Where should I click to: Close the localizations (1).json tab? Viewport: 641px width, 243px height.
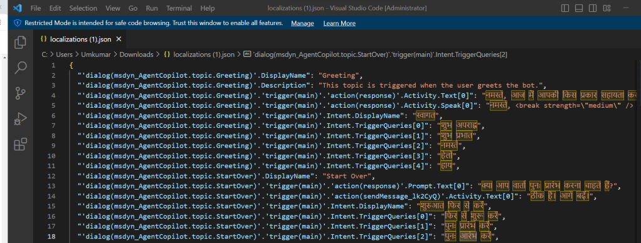pyautogui.click(x=119, y=39)
